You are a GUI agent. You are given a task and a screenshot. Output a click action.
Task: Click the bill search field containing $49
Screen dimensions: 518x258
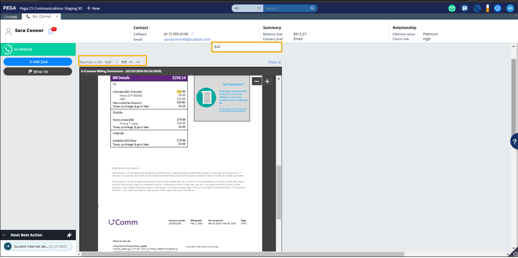pos(246,47)
